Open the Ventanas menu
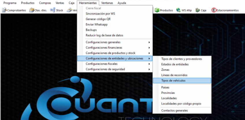Image resolution: width=245 pixels, height=120 pixels. [x=107, y=3]
